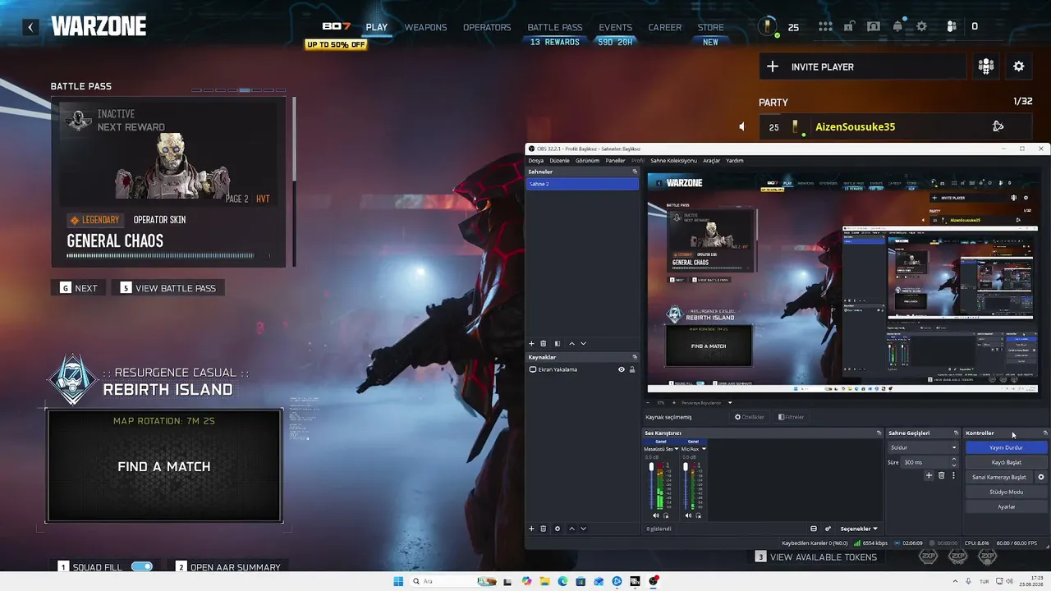1051x591 pixels.
Task: Open advanced audio properties gears icon
Action: click(x=828, y=529)
